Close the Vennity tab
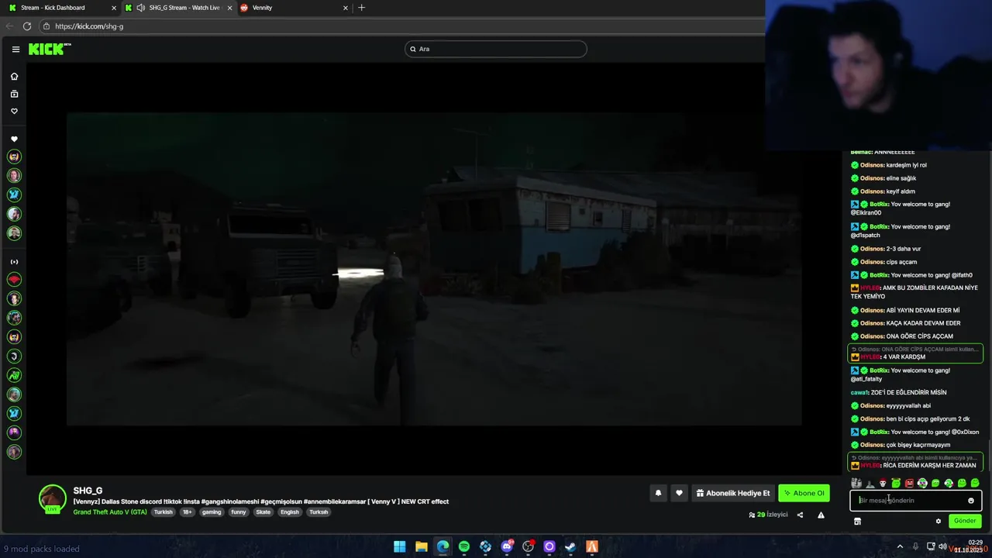The image size is (992, 558). 346,8
